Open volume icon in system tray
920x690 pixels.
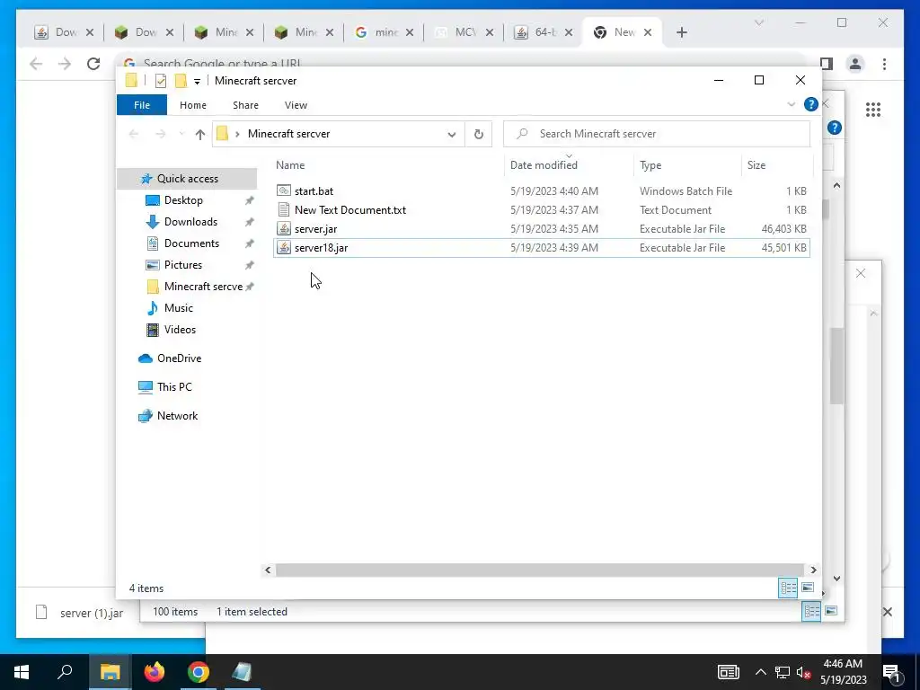[803, 672]
